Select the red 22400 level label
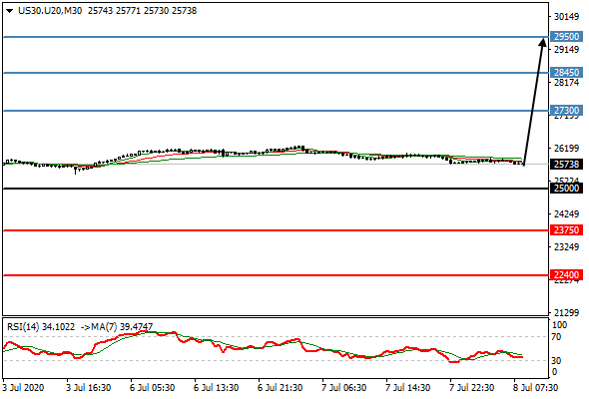This screenshot has height=399, width=589. click(x=566, y=274)
